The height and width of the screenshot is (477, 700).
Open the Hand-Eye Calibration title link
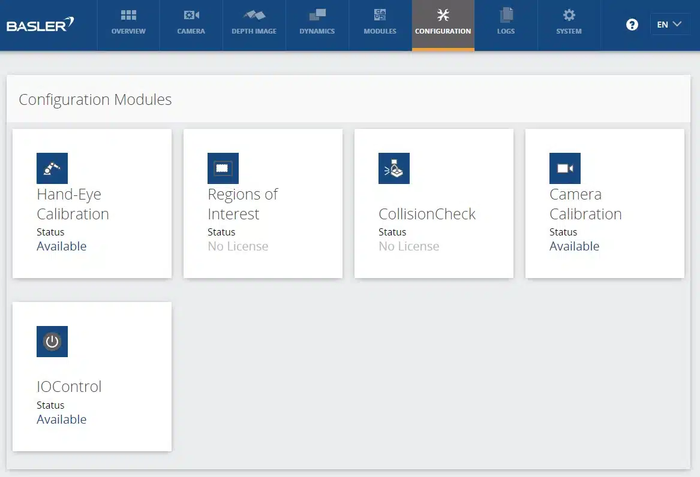coord(73,204)
